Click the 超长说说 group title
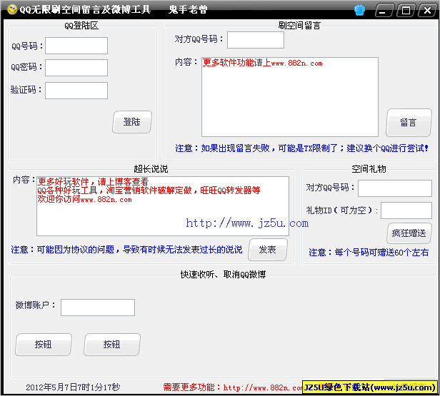The width and height of the screenshot is (440, 396). click(151, 169)
